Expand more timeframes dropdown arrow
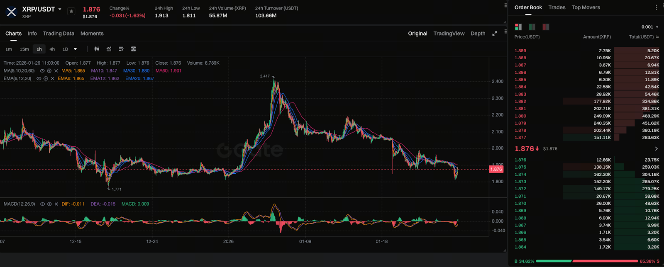The width and height of the screenshot is (664, 267). pyautogui.click(x=75, y=49)
